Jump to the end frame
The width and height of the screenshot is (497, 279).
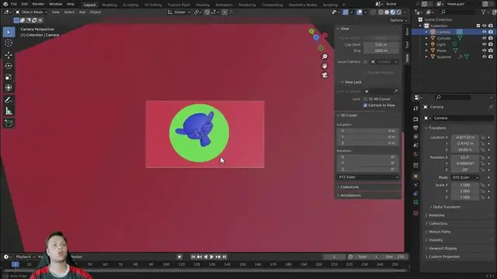[x=224, y=257]
